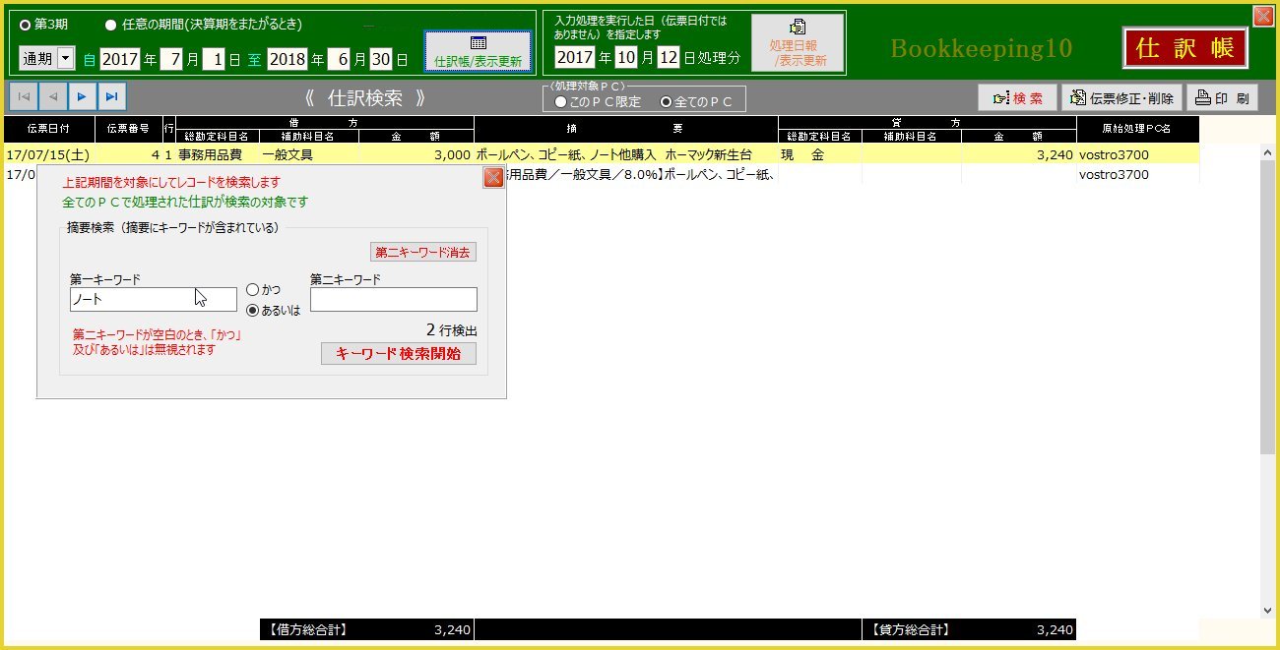Choose このPC限定 radio option
Viewport: 1280px width, 650px height.
pos(560,101)
